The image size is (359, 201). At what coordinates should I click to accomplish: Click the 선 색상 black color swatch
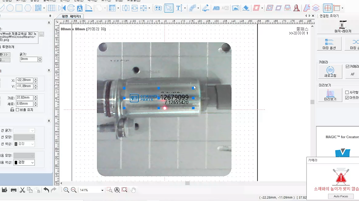(x=16, y=144)
